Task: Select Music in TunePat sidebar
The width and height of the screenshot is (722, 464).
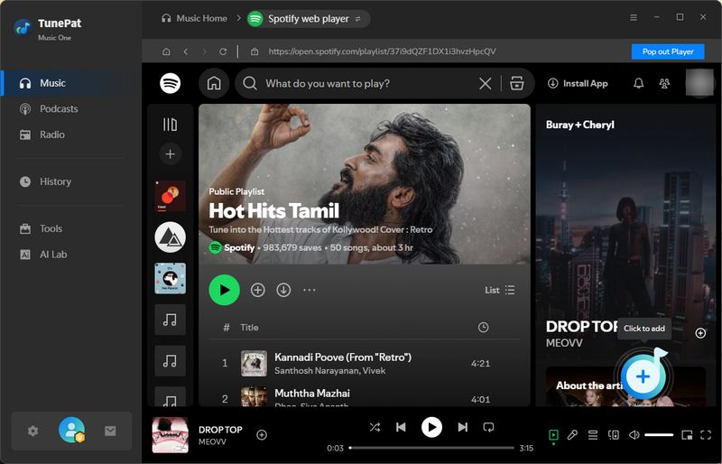Action: tap(71, 83)
